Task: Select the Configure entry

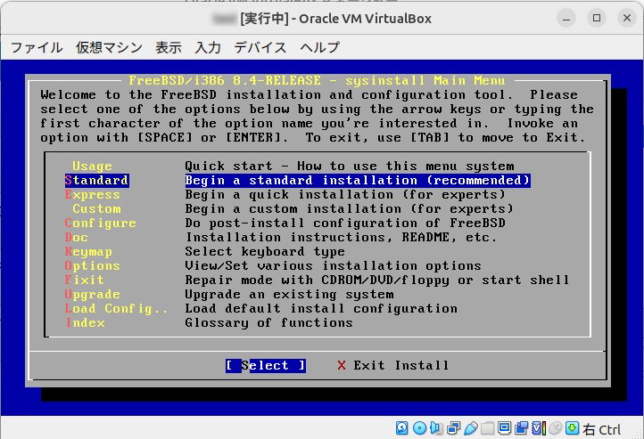Action: pyautogui.click(x=100, y=223)
